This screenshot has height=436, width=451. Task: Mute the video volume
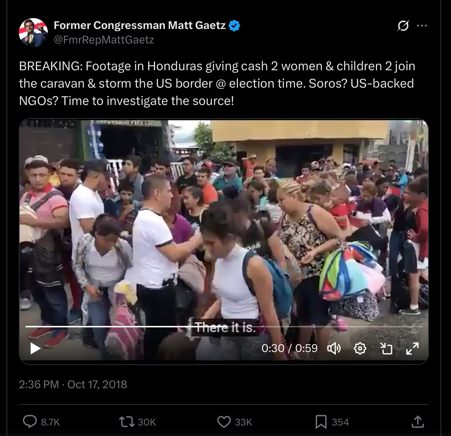click(334, 348)
